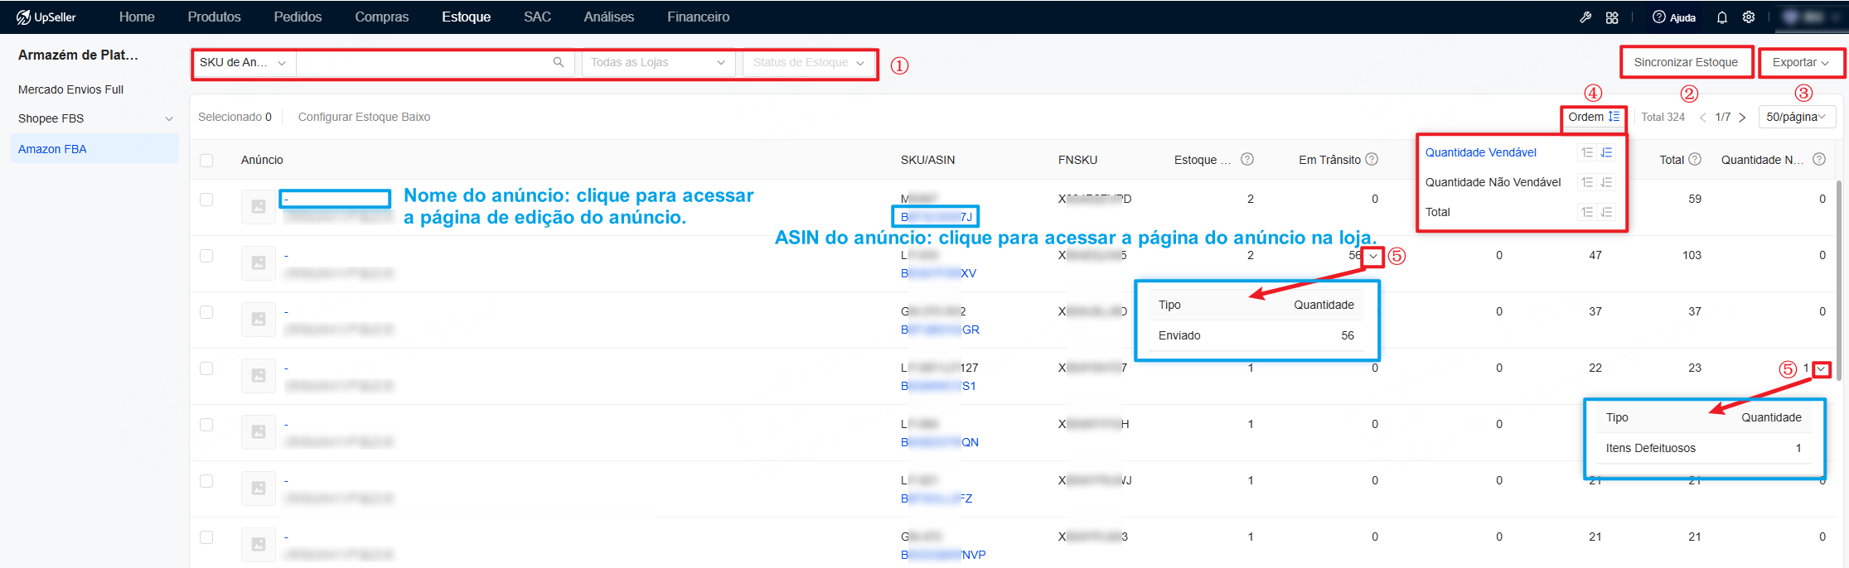Check the row with ASIN ending NVP
The image size is (1849, 568).
[x=206, y=537]
